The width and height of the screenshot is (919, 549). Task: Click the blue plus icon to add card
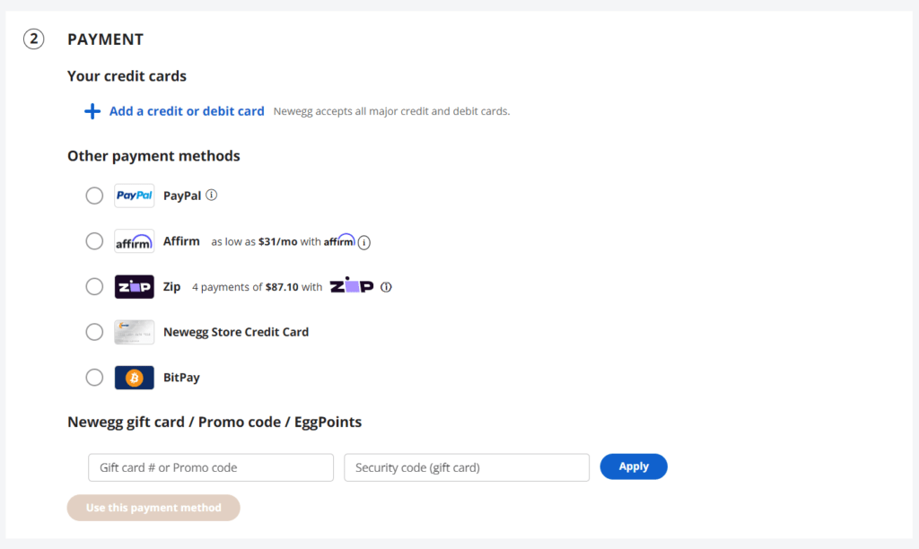pyautogui.click(x=92, y=111)
